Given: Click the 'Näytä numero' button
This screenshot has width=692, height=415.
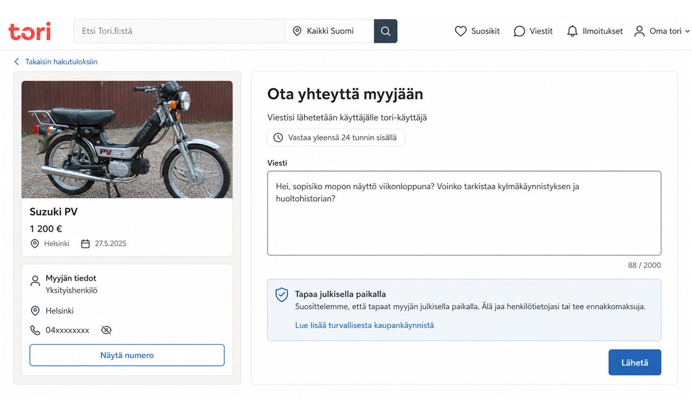Looking at the screenshot, I should click(x=127, y=355).
